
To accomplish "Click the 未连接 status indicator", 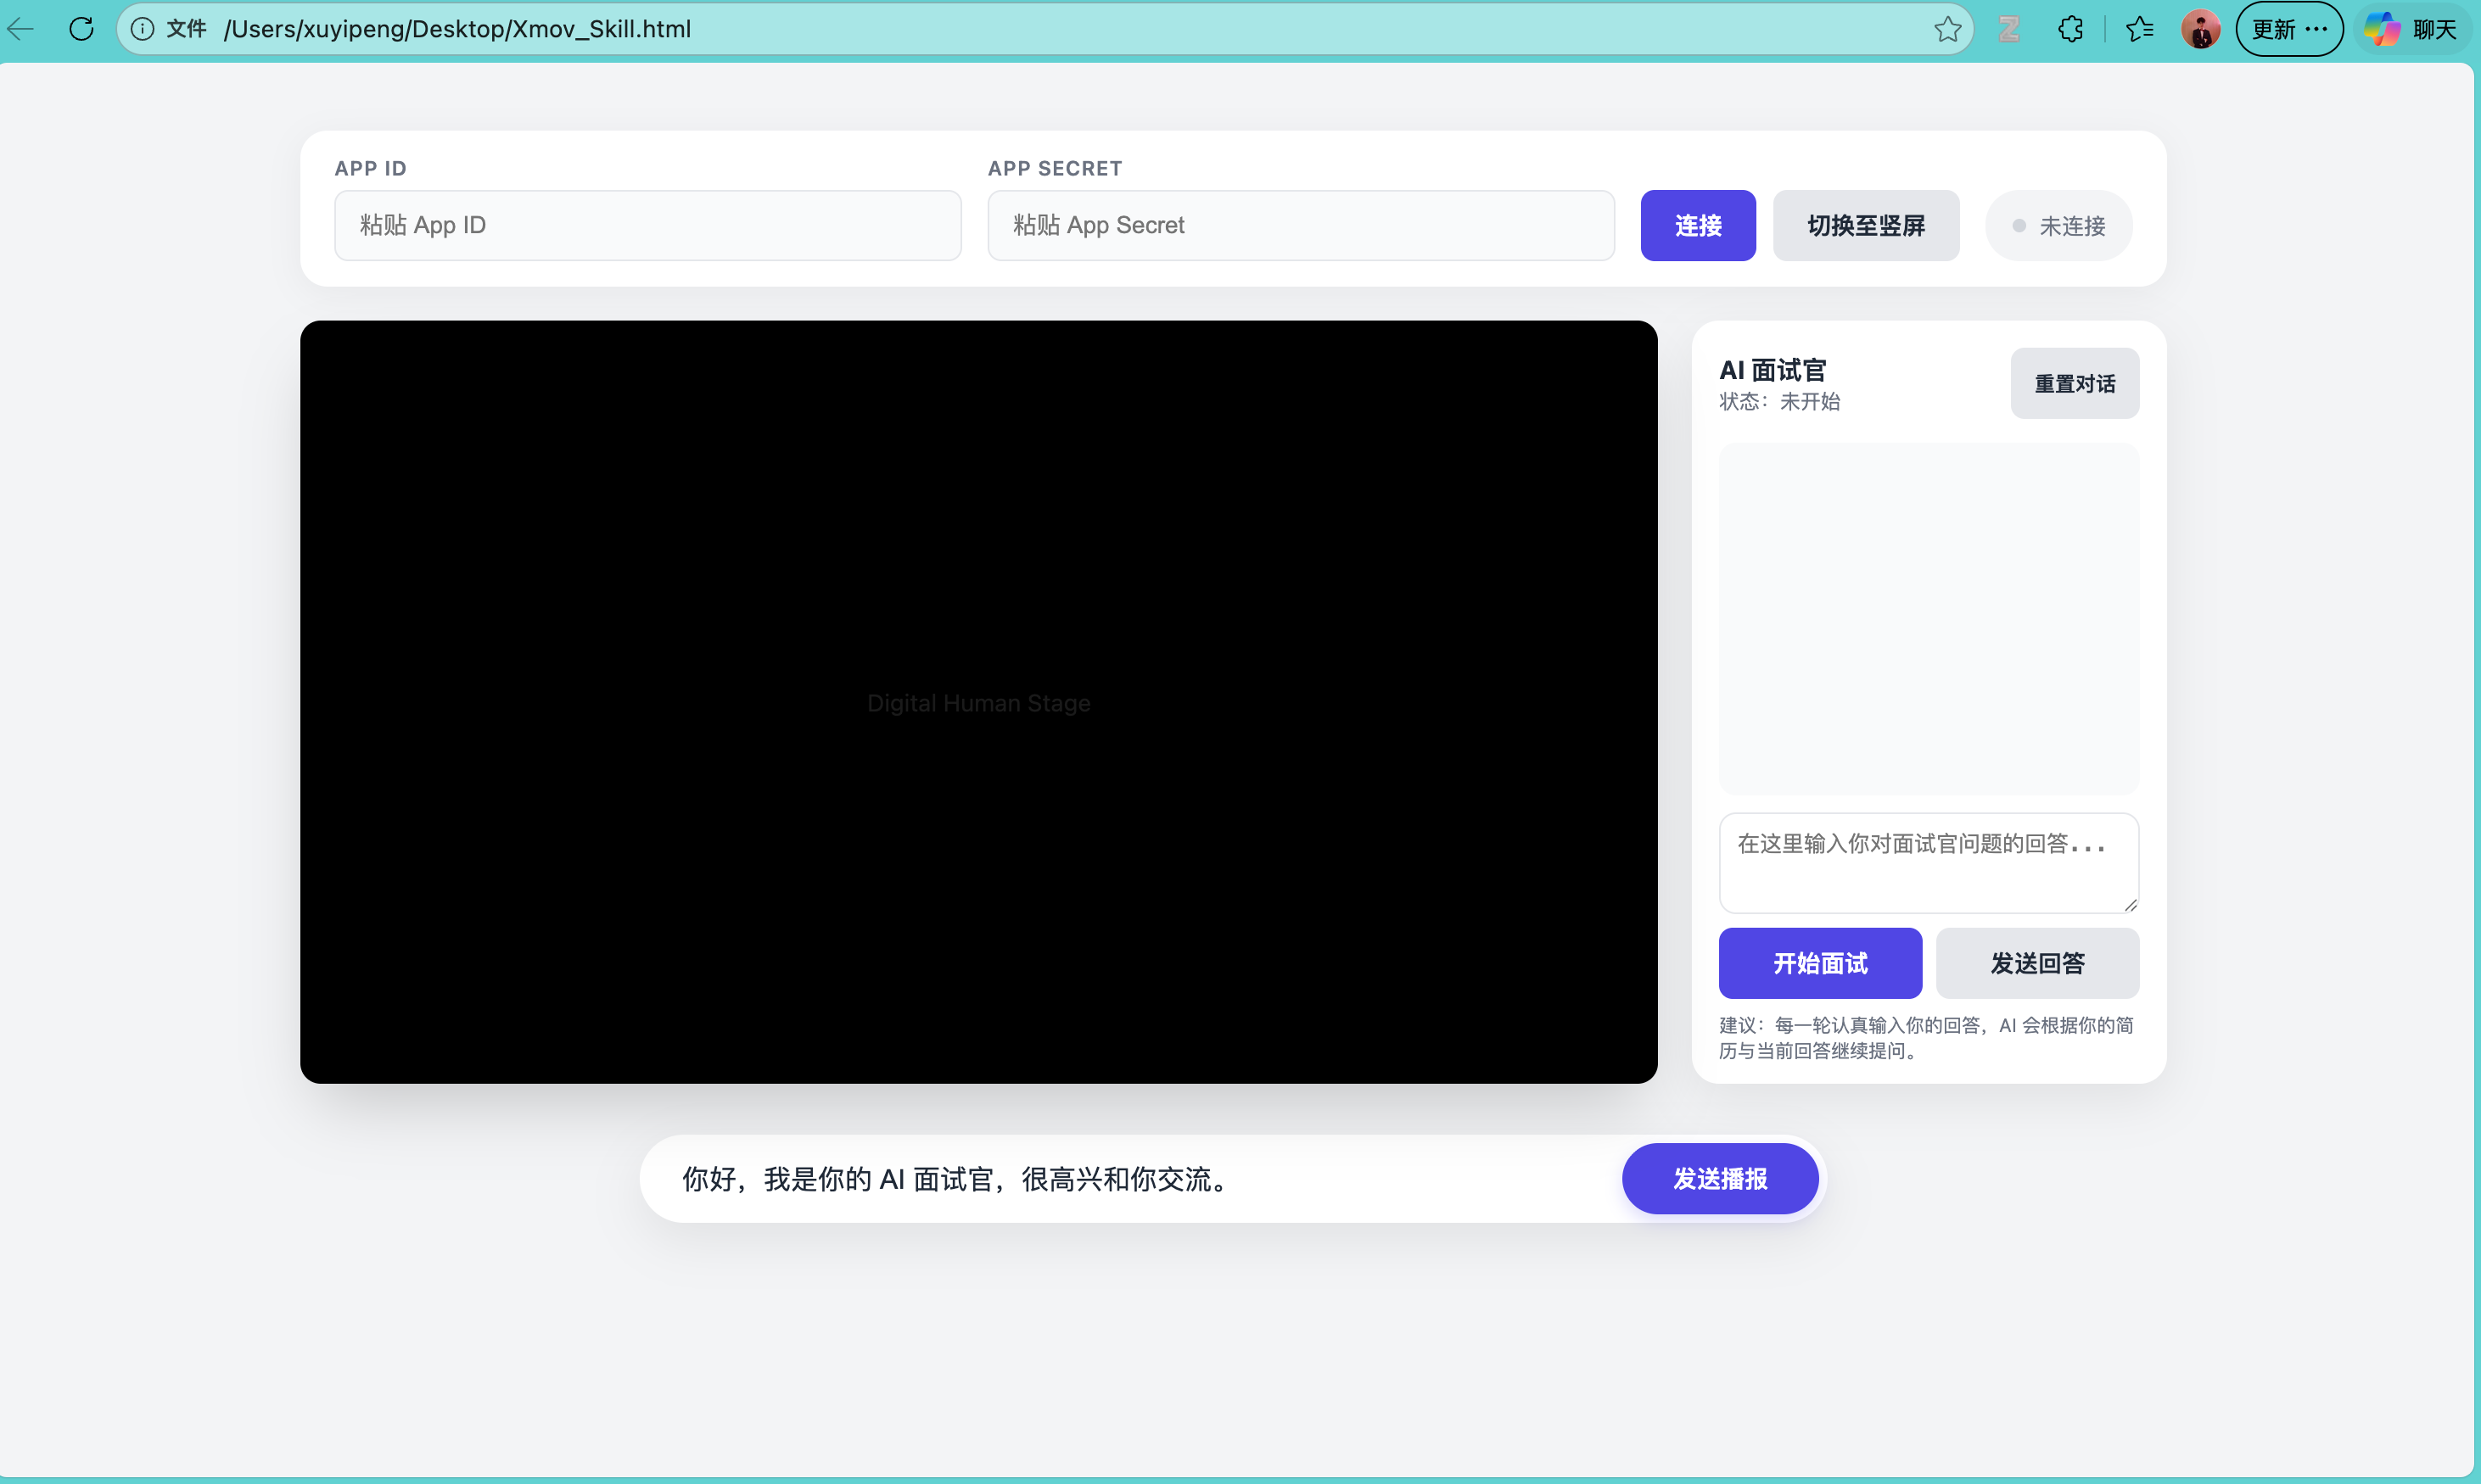I will click(x=2058, y=226).
